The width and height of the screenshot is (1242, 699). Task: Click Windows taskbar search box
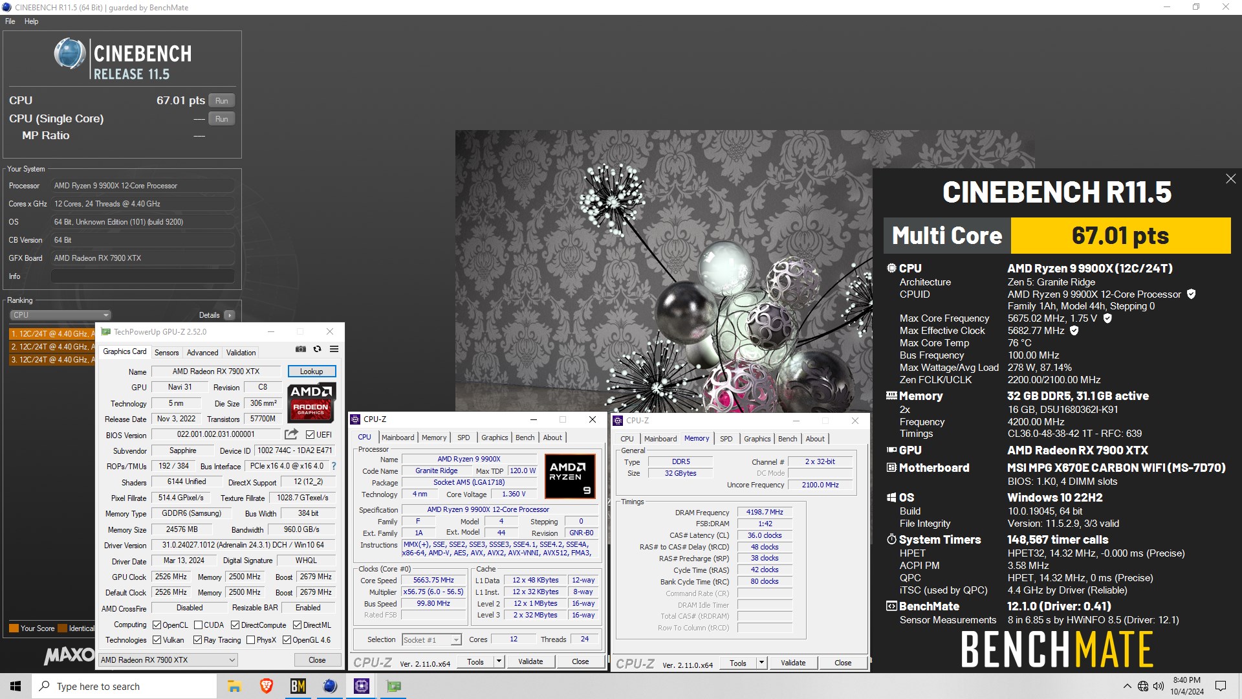click(x=124, y=686)
